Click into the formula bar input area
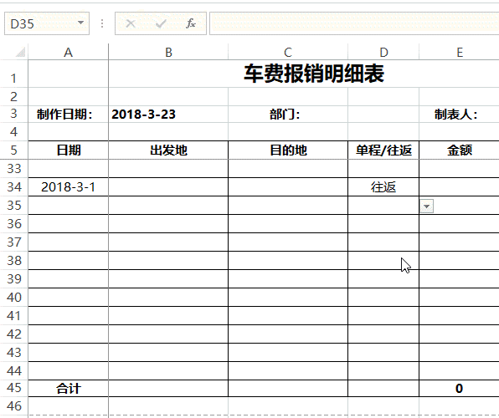 354,23
